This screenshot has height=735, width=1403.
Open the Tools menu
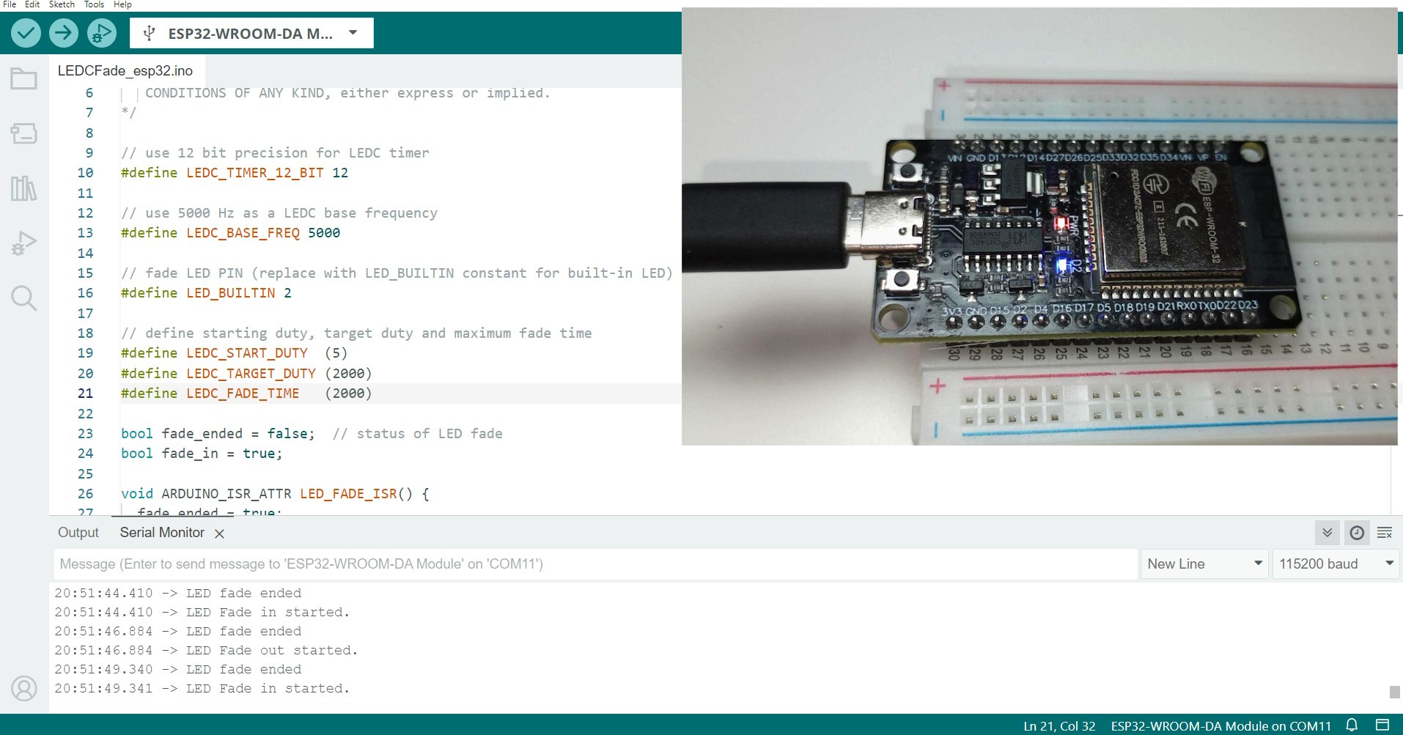[94, 4]
